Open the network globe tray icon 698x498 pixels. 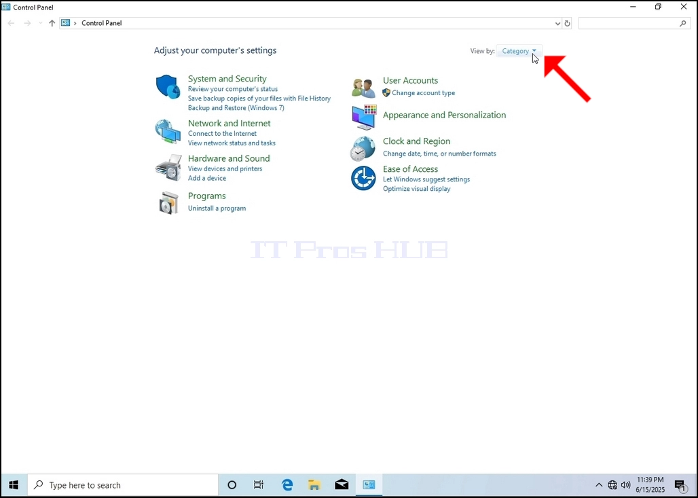(x=612, y=485)
